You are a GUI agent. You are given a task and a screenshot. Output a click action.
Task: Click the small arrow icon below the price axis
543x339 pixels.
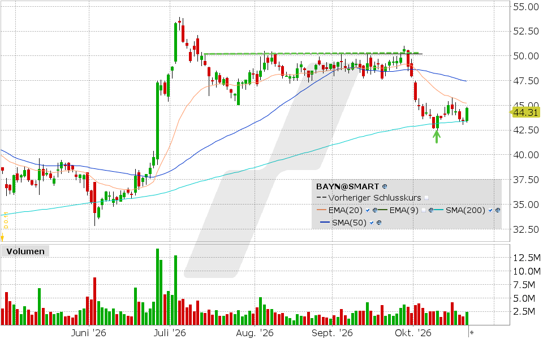tap(471, 332)
